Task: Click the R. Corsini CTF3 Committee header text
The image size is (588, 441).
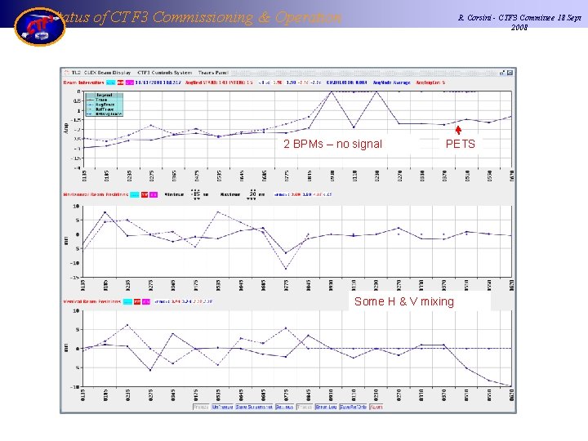Action: 519,22
